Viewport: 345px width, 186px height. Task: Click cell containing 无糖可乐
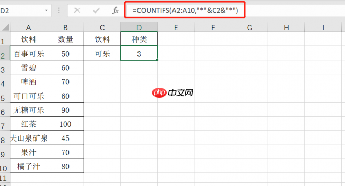point(28,110)
